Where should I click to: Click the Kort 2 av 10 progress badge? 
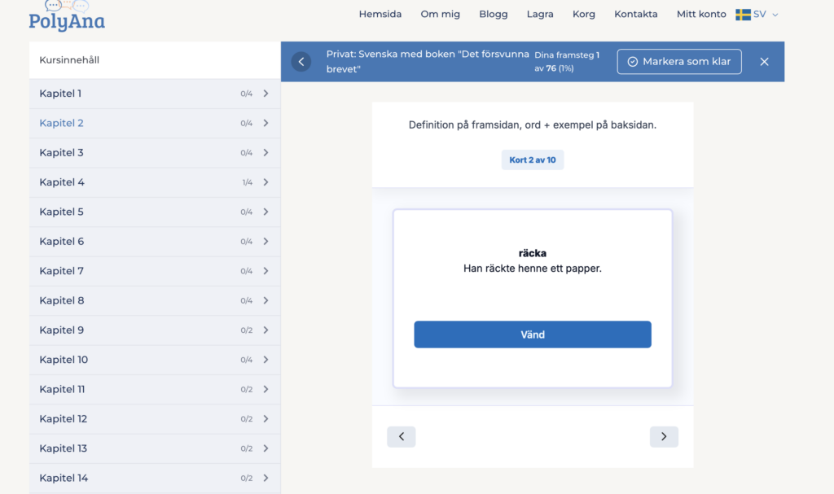tap(533, 160)
